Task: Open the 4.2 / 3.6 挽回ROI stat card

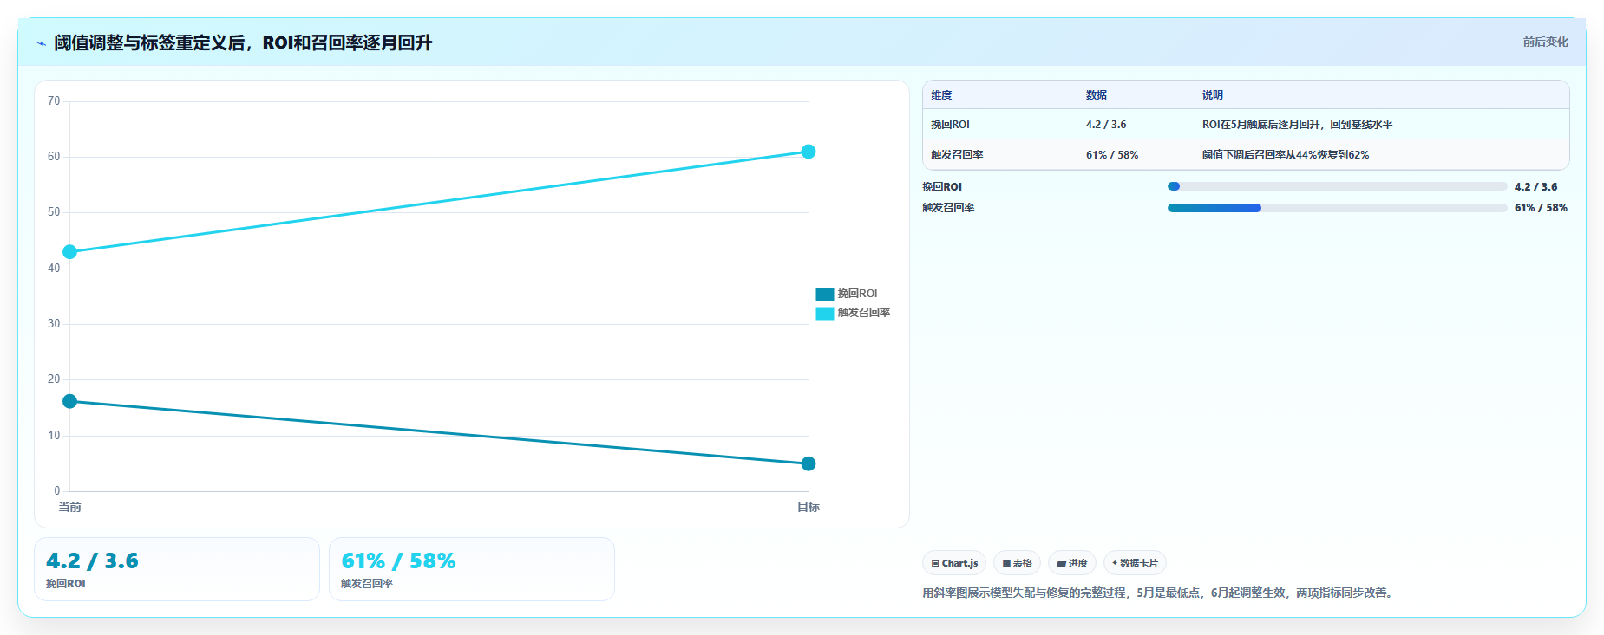Action: 177,569
